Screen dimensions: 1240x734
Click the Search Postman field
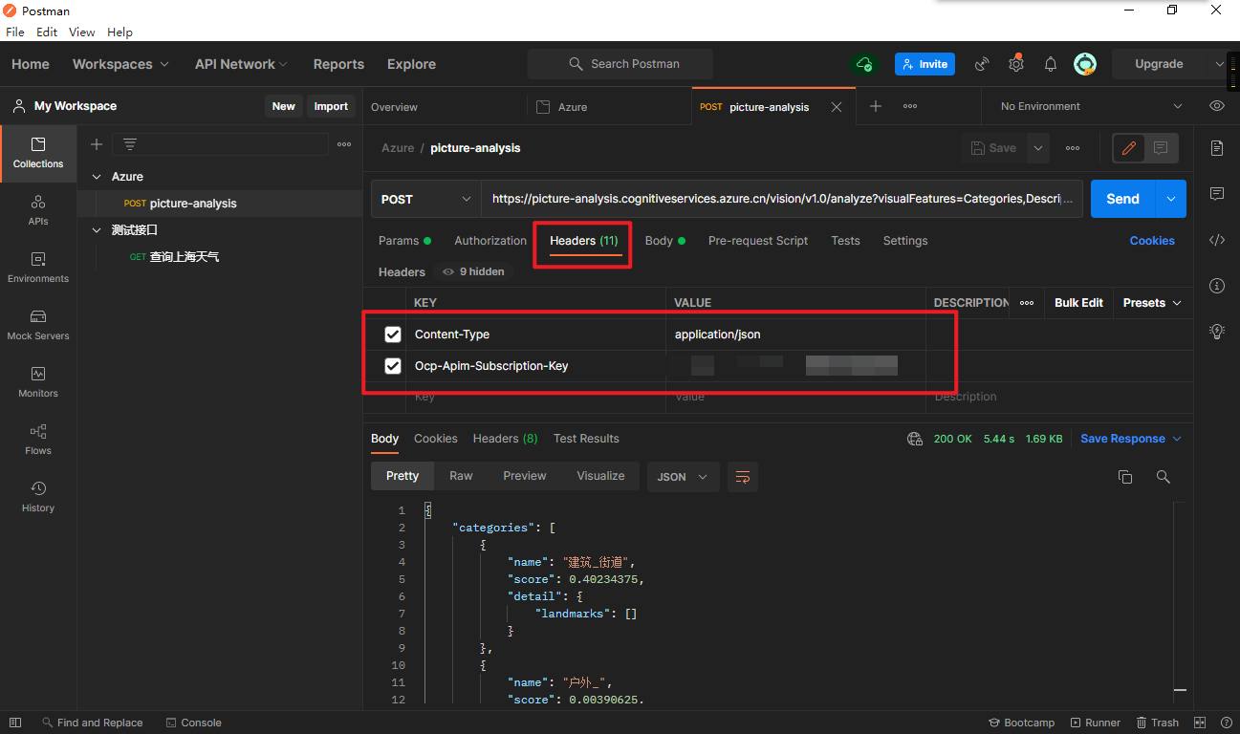coord(620,64)
